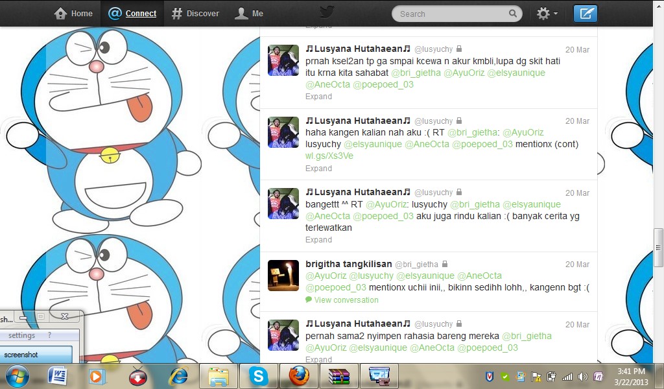Click the page vertical scrollbar thumb
This screenshot has height=389, width=664.
(658, 248)
